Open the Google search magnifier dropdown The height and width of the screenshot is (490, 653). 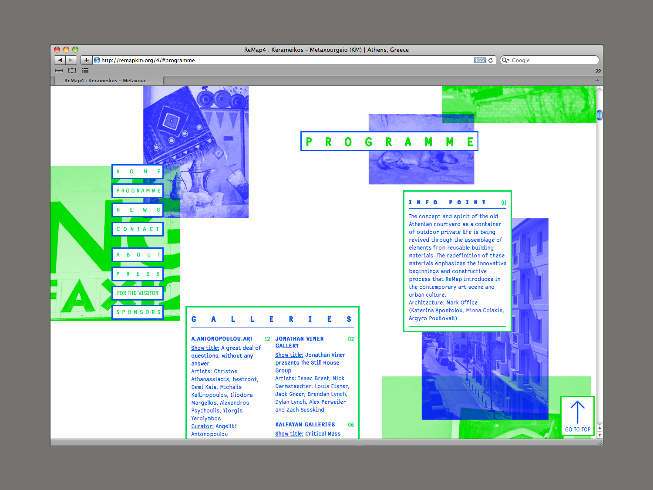(x=505, y=60)
